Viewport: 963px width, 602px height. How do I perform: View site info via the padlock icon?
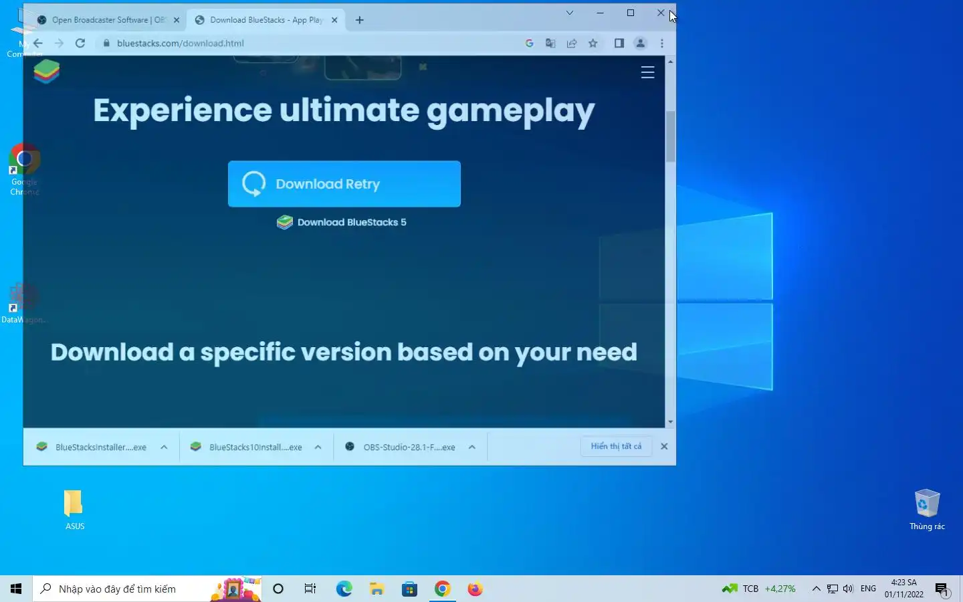(106, 43)
